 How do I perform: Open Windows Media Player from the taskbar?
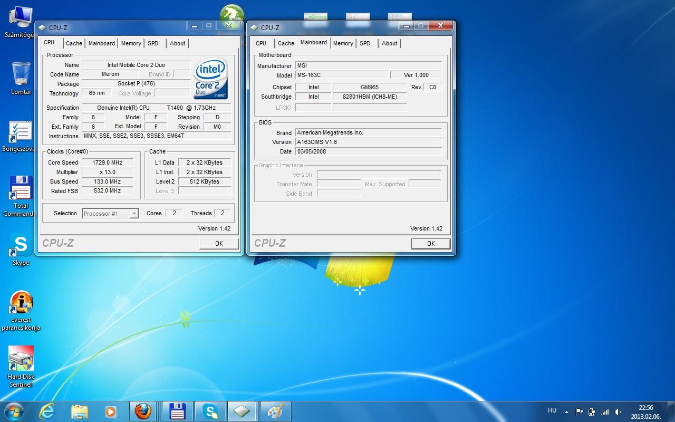[111, 411]
